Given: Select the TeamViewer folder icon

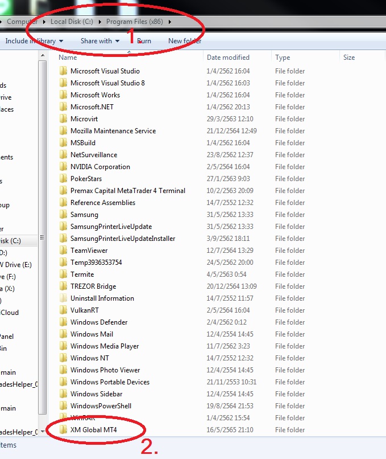Looking at the screenshot, I should pyautogui.click(x=63, y=251).
